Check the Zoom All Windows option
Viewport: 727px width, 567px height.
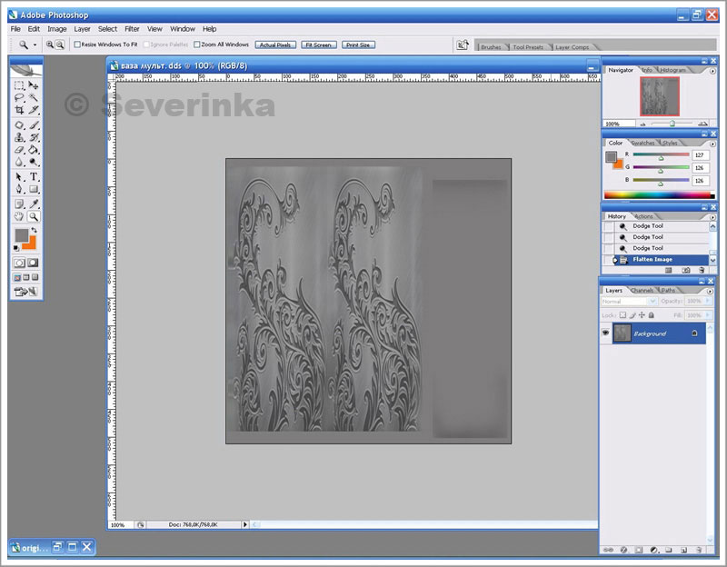tap(196, 44)
